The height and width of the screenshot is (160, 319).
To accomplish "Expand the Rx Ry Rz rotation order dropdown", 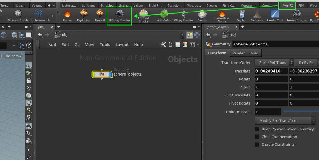I will (x=306, y=63).
